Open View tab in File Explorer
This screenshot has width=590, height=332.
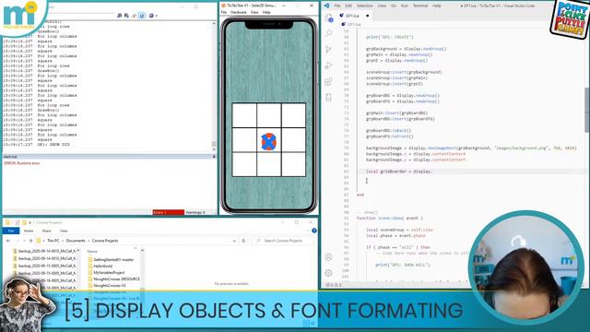click(64, 231)
